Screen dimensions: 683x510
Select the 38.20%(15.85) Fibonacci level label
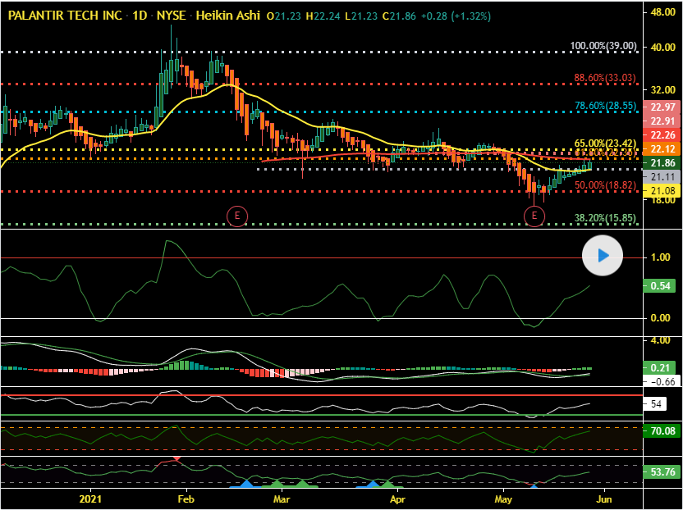click(606, 218)
